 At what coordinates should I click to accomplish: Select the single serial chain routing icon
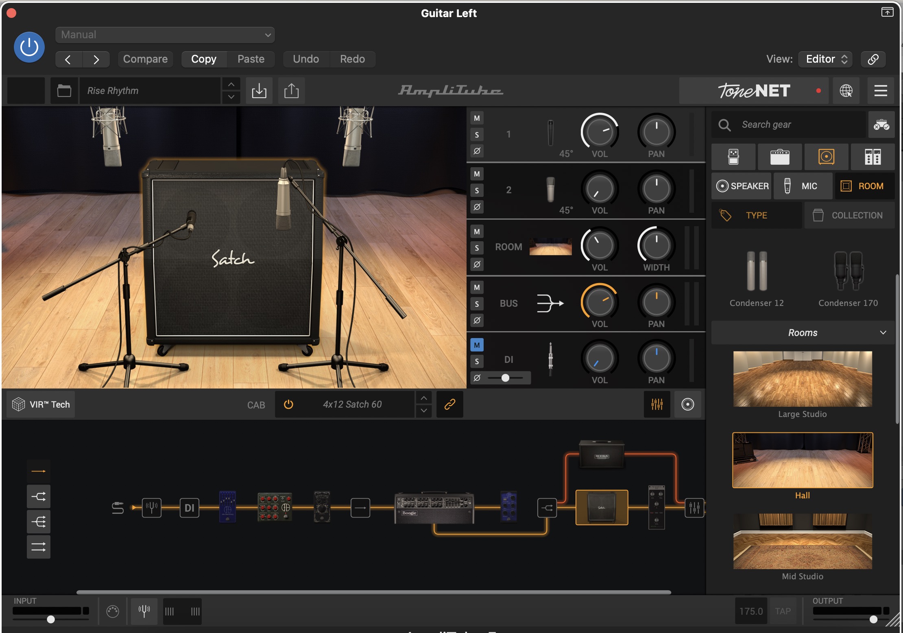coord(39,471)
